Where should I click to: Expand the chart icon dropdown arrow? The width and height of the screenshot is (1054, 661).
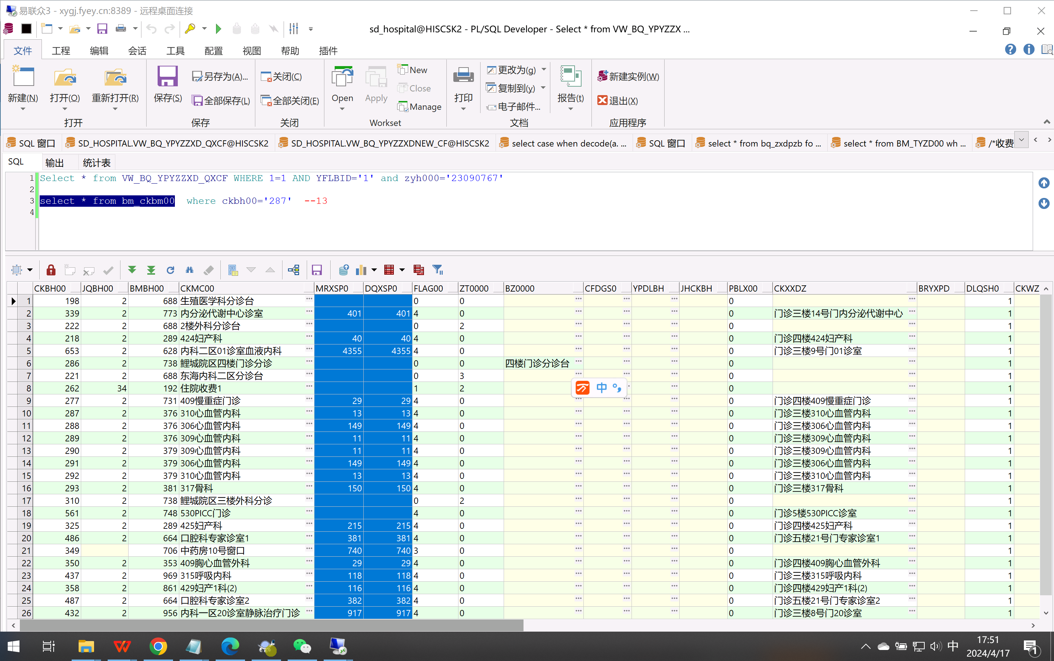point(374,270)
